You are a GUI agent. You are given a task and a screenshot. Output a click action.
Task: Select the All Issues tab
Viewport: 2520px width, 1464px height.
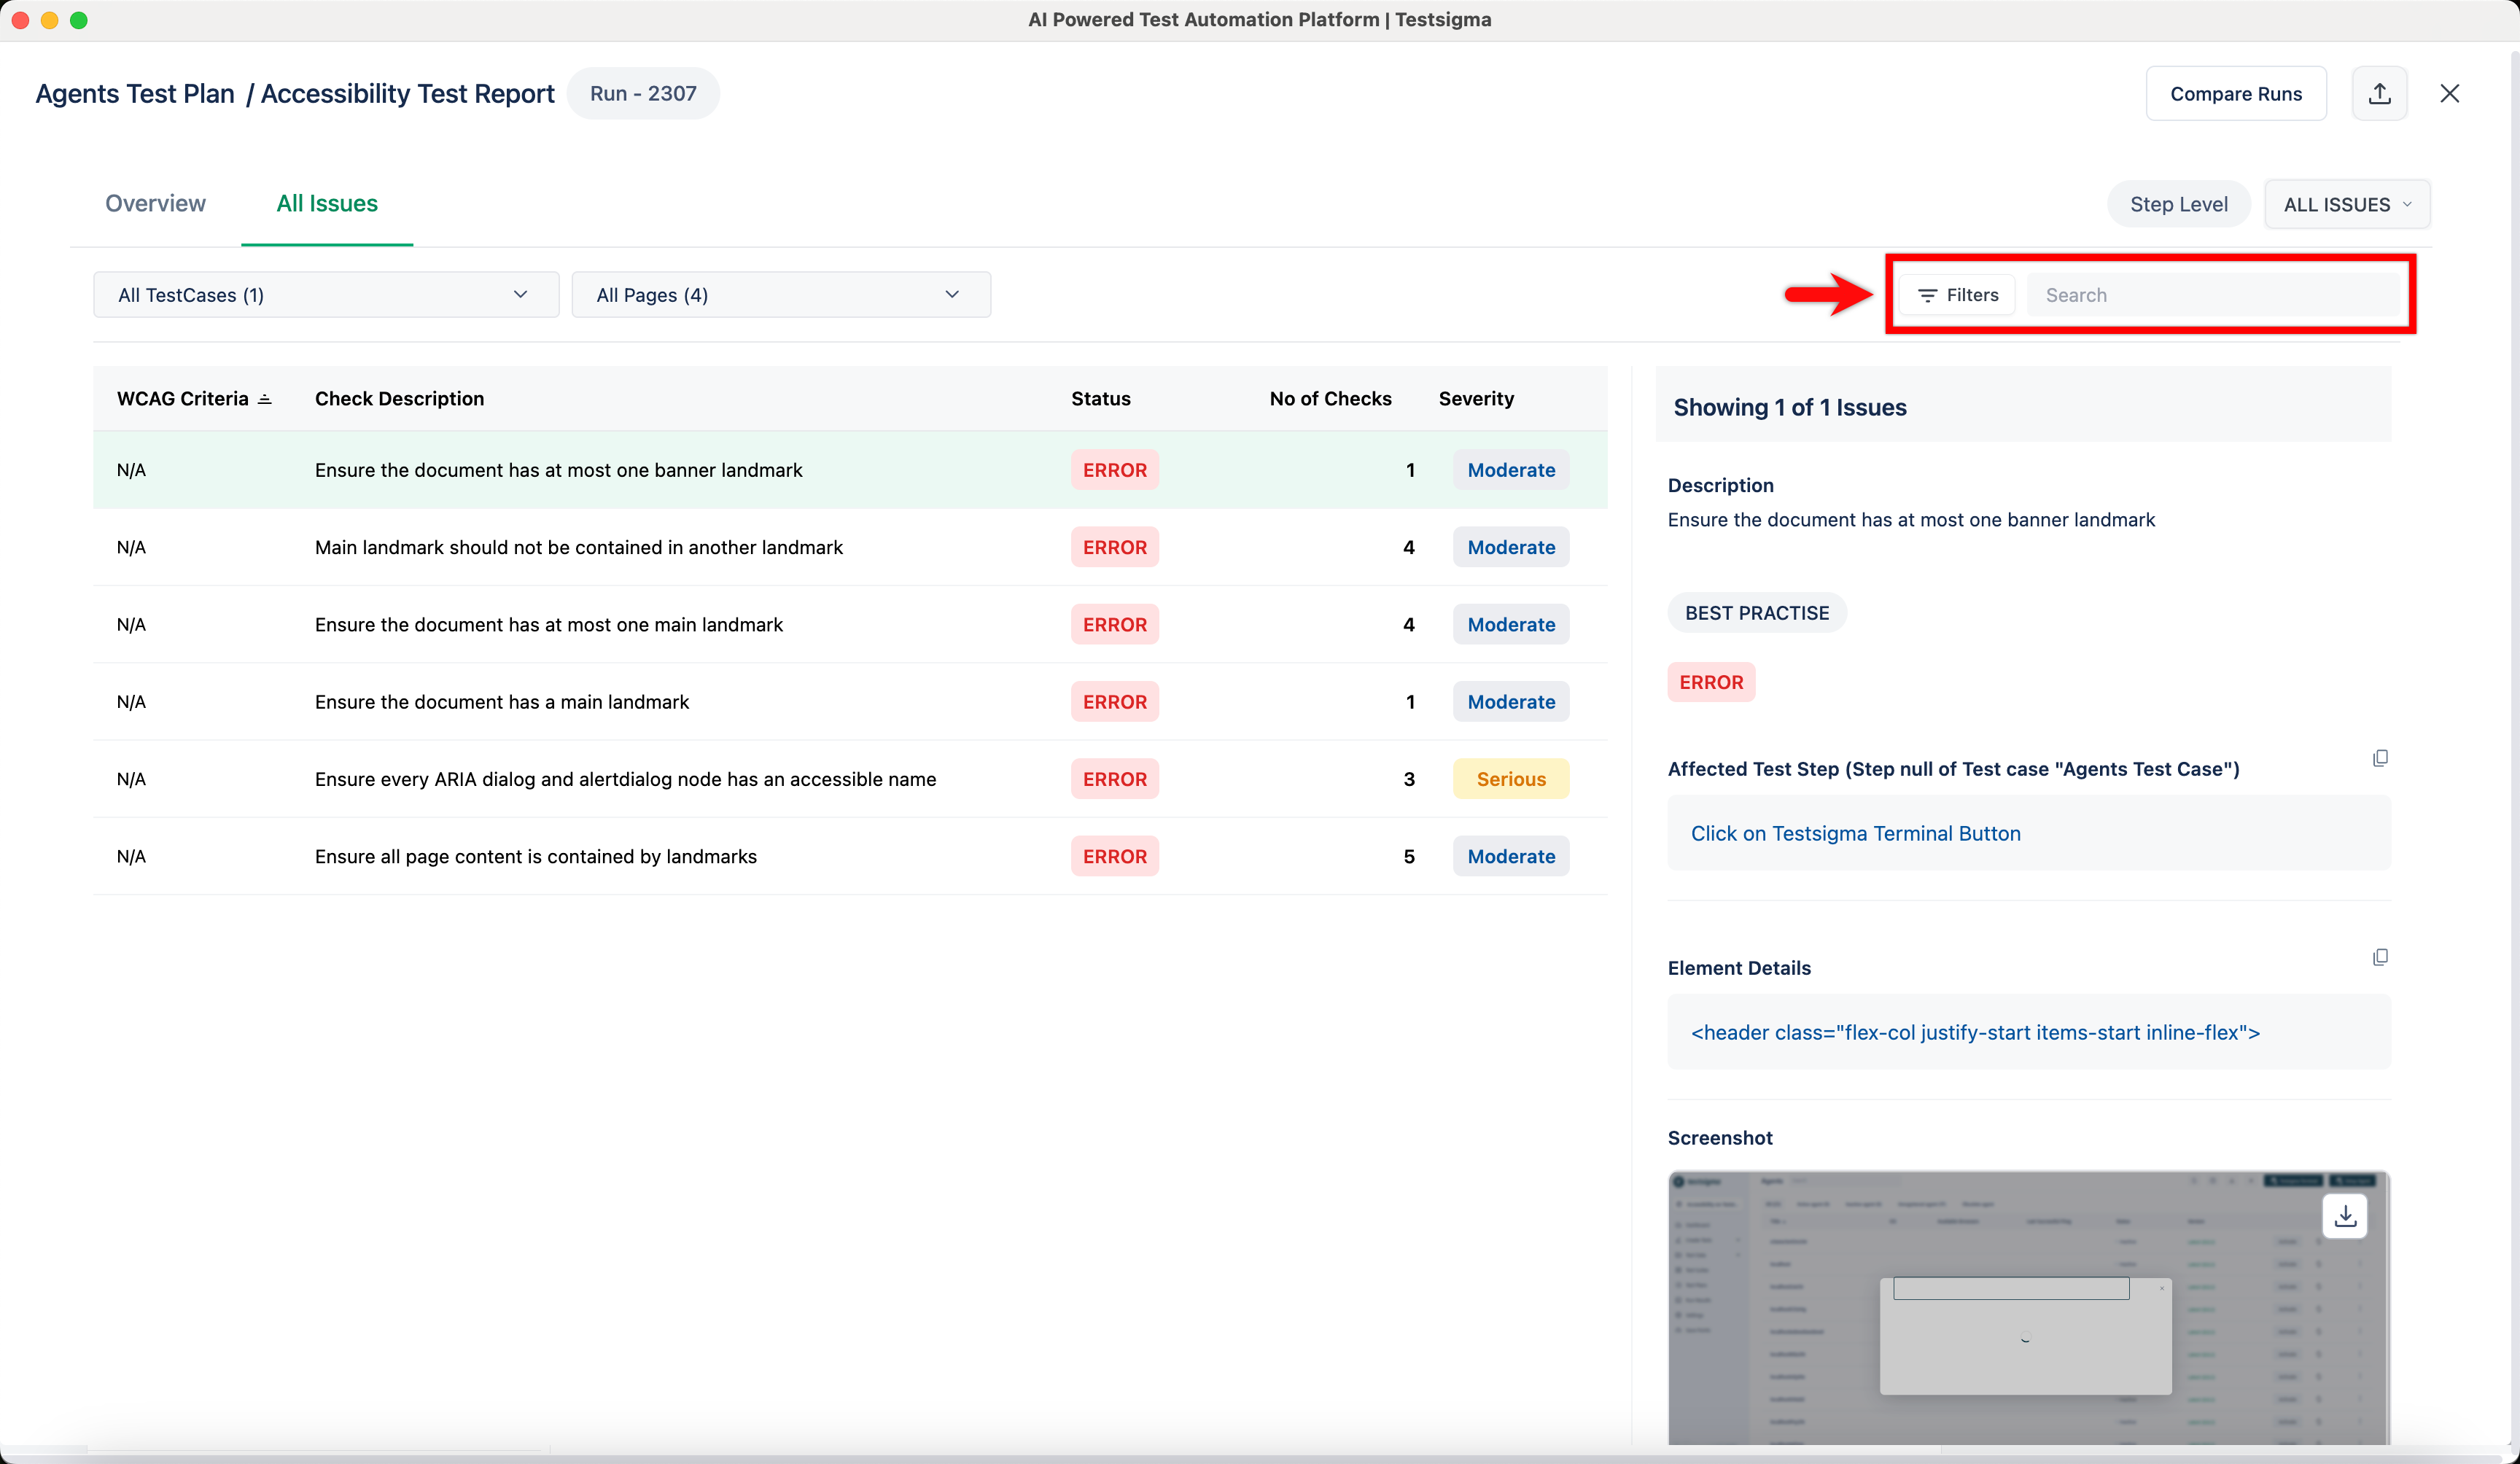[x=326, y=203]
